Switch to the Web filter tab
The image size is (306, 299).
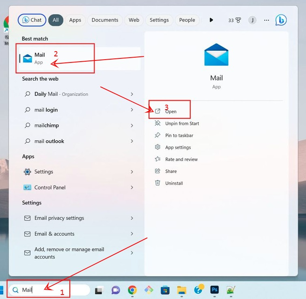tap(134, 20)
